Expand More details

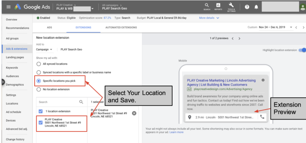pos(209,18)
